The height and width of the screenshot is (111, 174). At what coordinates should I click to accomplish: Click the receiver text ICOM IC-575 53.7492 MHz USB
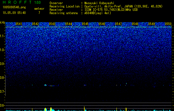tap(111, 10)
